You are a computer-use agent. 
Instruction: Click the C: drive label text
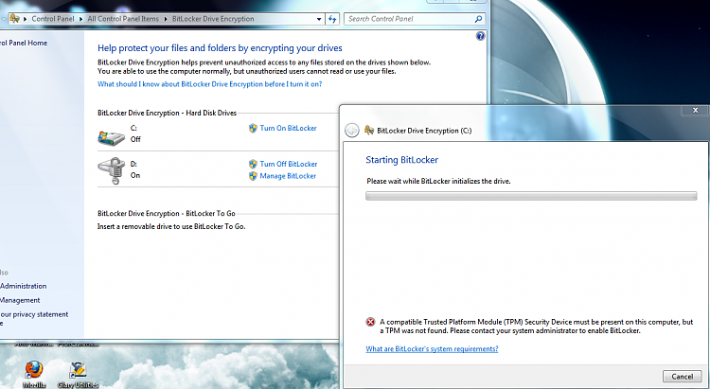(133, 128)
